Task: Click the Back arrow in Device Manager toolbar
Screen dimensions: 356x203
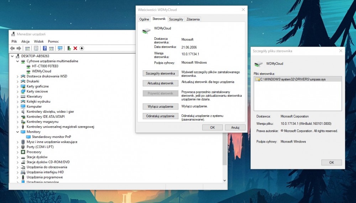Action: click(x=12, y=48)
